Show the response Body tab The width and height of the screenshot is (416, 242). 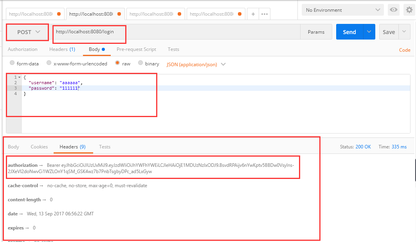click(x=13, y=147)
